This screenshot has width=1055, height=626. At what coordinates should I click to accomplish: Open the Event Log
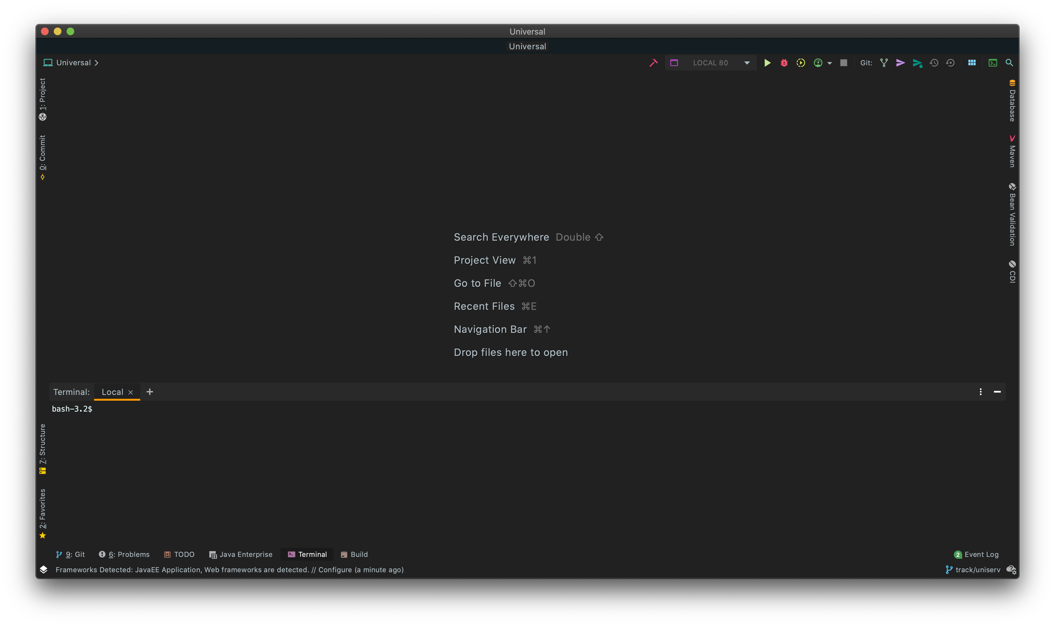(976, 554)
